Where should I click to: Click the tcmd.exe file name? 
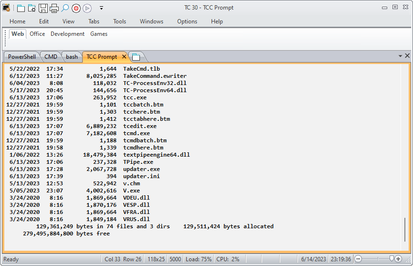coord(137,133)
